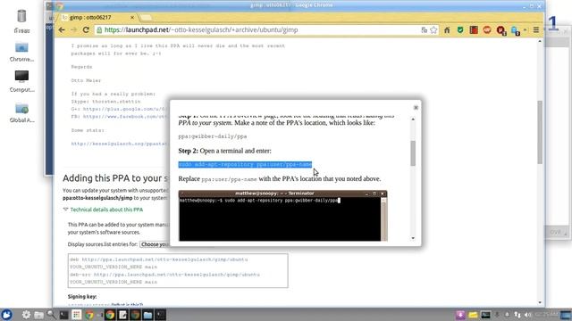Image resolution: width=572 pixels, height=321 pixels.
Task: Bookmark this page with the star icon
Action: tap(433, 30)
